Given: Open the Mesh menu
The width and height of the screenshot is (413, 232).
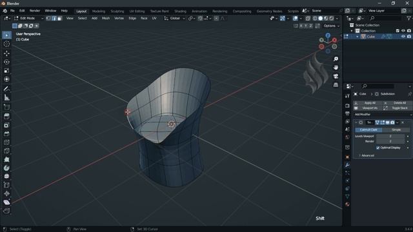Looking at the screenshot, I should 106,19.
